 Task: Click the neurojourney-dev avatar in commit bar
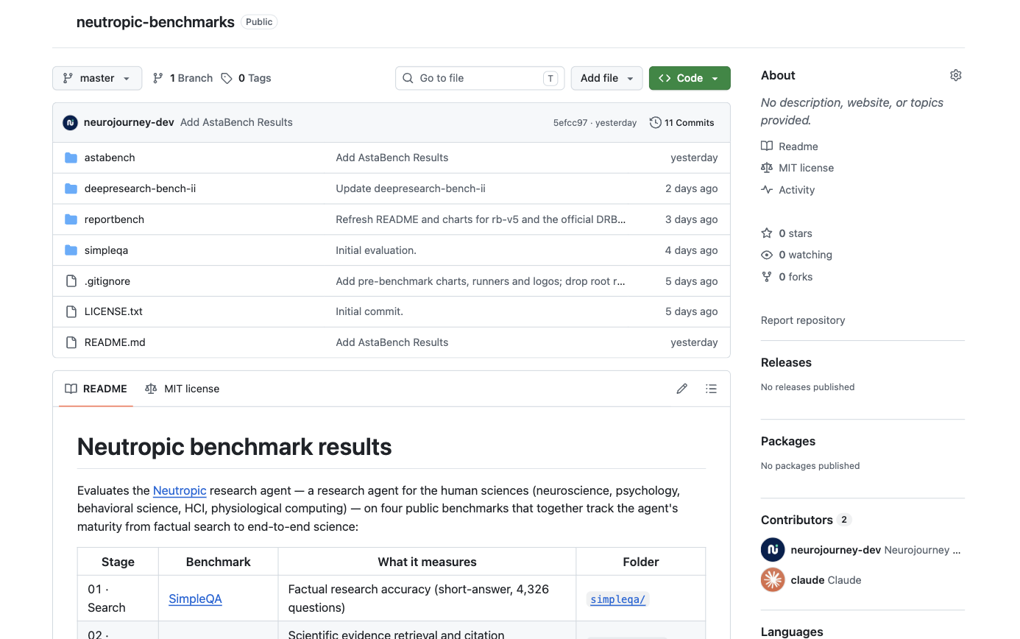(71, 122)
